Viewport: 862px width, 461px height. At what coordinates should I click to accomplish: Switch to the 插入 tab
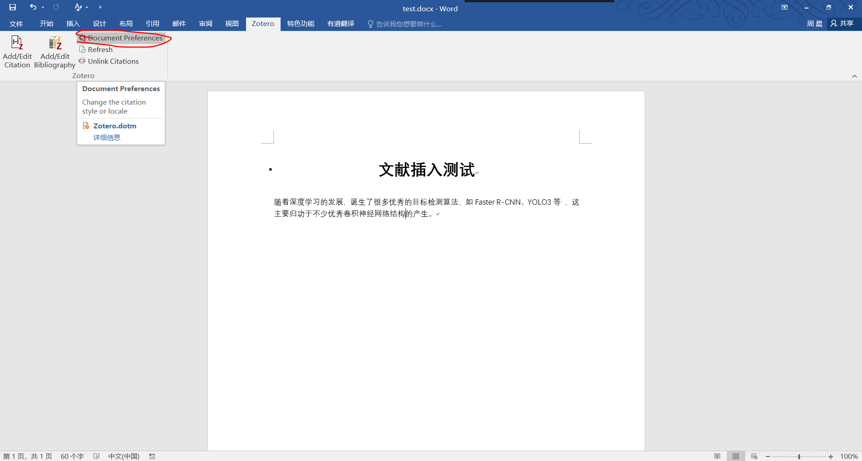point(73,24)
